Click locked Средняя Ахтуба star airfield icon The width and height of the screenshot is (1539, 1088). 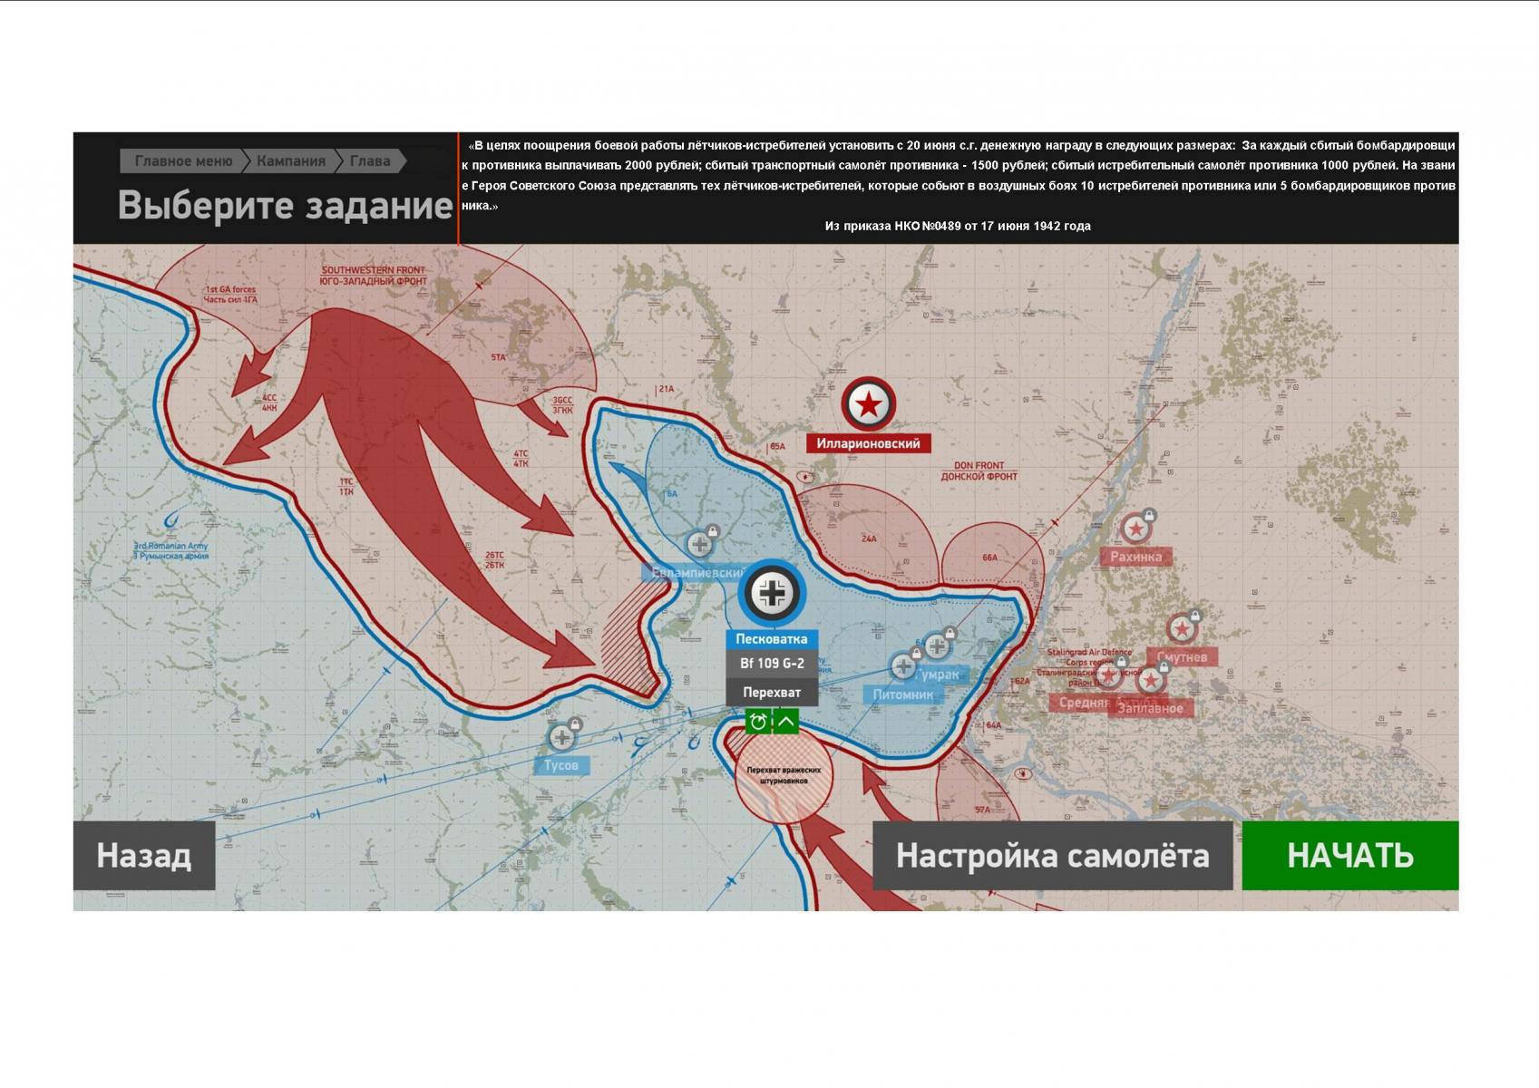click(1108, 675)
